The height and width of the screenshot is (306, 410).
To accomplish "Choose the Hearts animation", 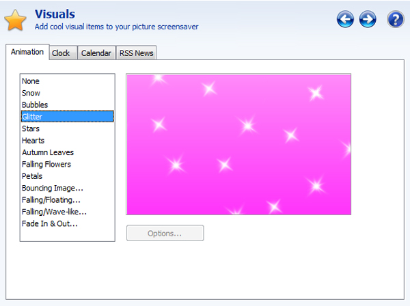I will point(33,141).
